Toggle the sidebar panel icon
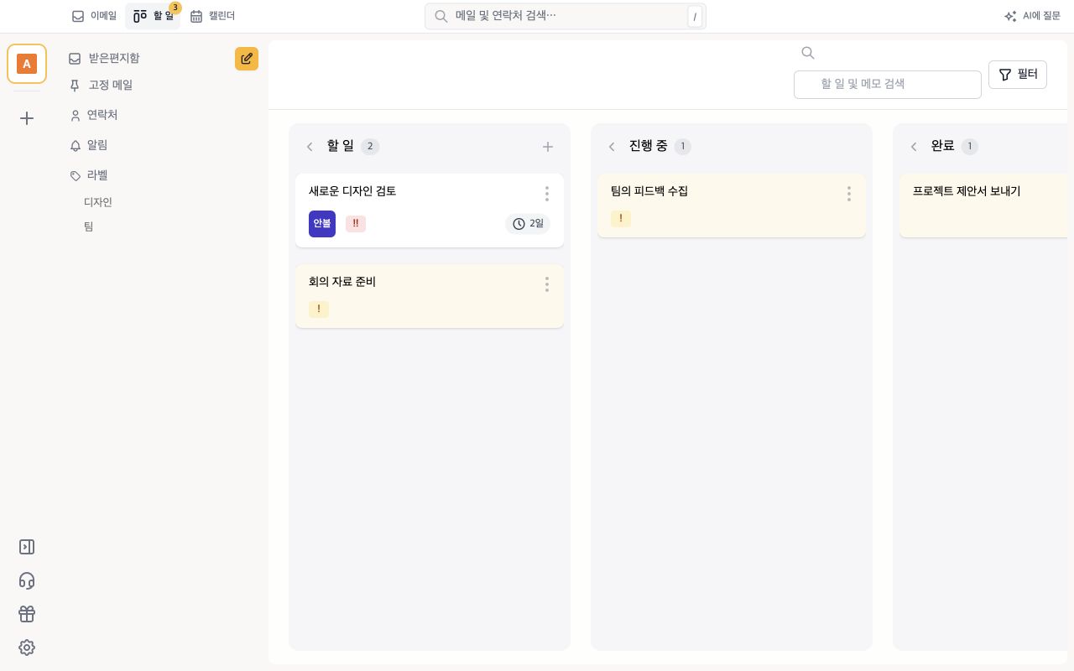Image resolution: width=1074 pixels, height=671 pixels. (x=27, y=547)
